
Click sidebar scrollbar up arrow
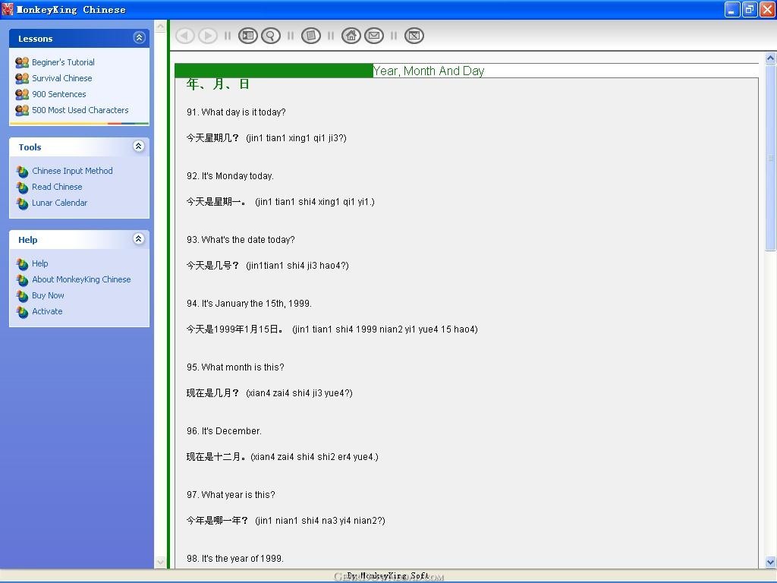(160, 27)
